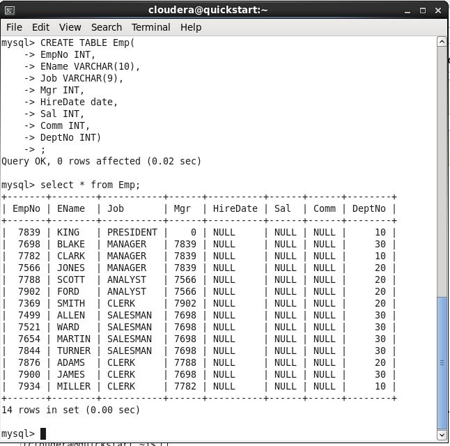Click the line 'HireDate date,'

[x=79, y=102]
